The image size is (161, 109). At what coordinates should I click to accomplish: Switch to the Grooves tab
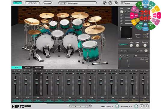click(x=47, y=3)
